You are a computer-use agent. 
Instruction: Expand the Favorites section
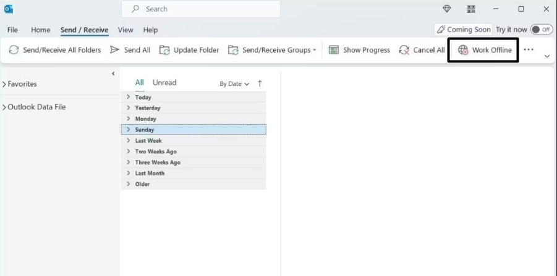pos(4,84)
